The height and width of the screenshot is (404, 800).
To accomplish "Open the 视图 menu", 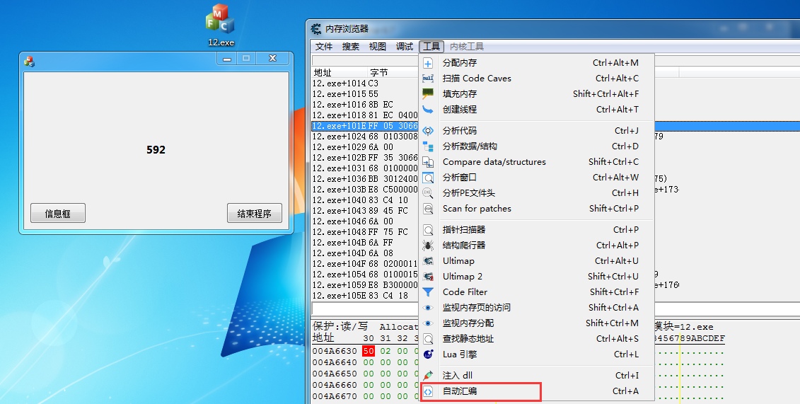I will (378, 47).
